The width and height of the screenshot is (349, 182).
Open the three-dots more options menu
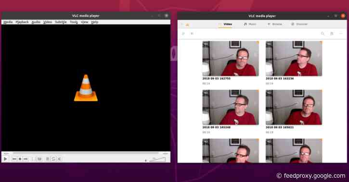(x=341, y=34)
